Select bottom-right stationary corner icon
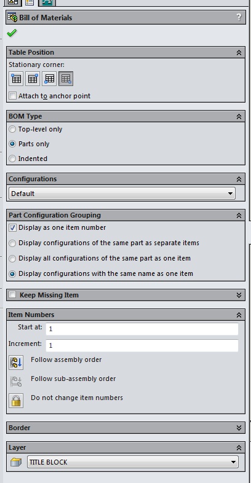Image resolution: width=251 pixels, height=483 pixels. point(66,79)
